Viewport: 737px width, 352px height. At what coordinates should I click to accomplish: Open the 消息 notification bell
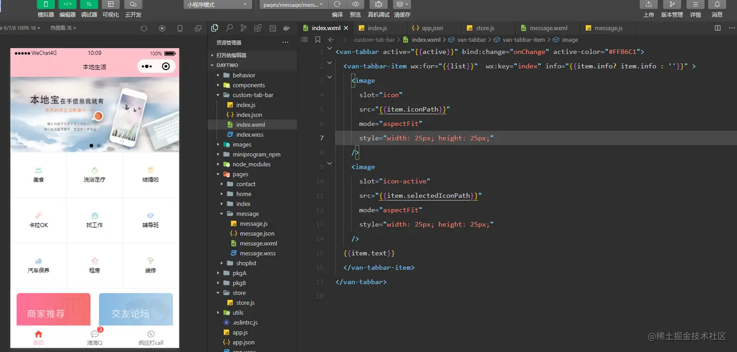[717, 4]
